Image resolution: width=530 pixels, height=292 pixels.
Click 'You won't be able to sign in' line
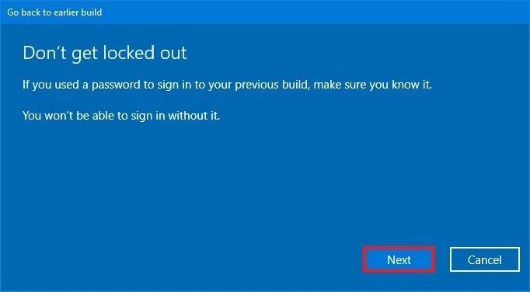(121, 116)
